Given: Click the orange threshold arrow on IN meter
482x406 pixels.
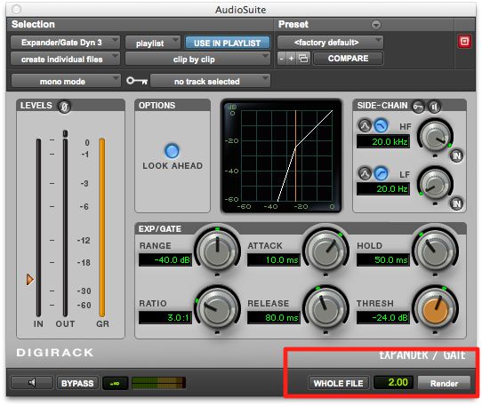Looking at the screenshot, I should (x=30, y=280).
